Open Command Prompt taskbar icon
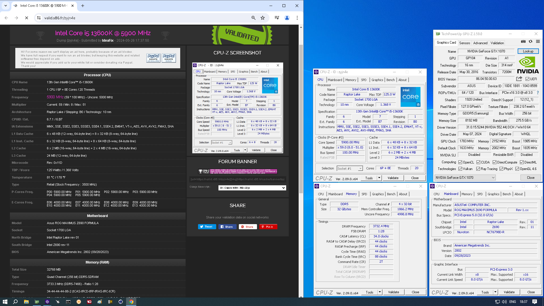Viewport: 544px width, 306px height. coord(68,302)
